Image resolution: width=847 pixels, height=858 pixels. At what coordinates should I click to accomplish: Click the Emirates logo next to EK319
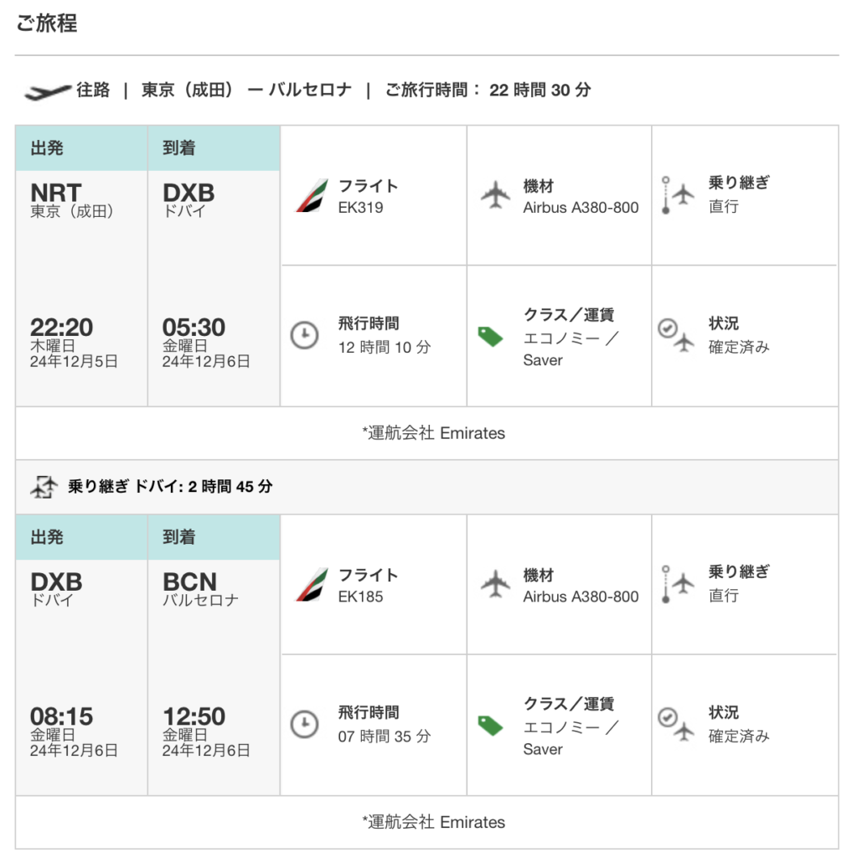pos(312,195)
